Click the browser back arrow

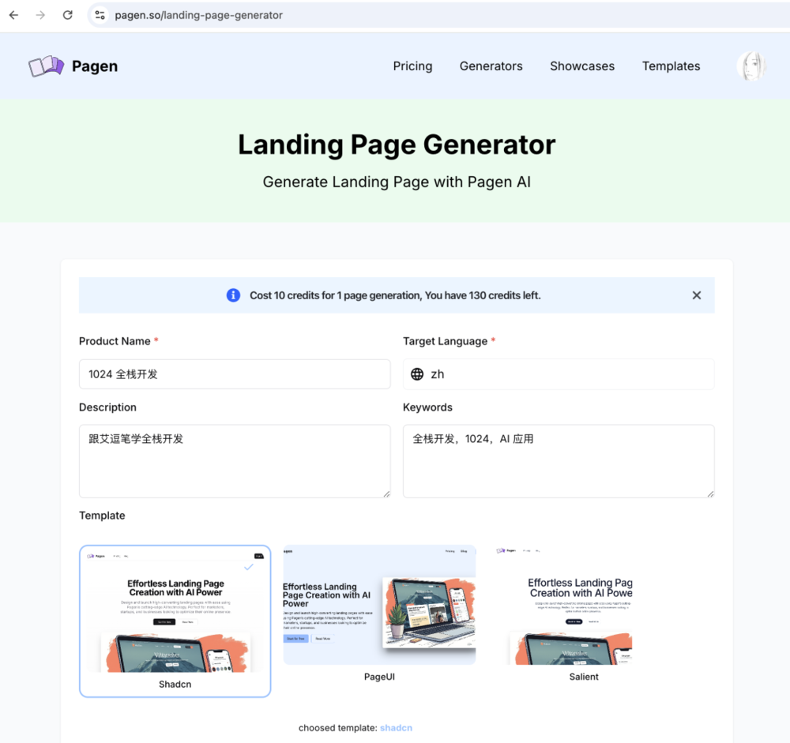pos(13,15)
